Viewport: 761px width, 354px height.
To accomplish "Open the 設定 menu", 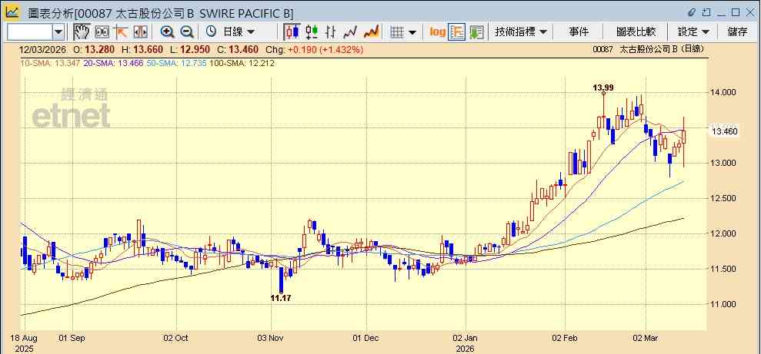I will point(693,32).
